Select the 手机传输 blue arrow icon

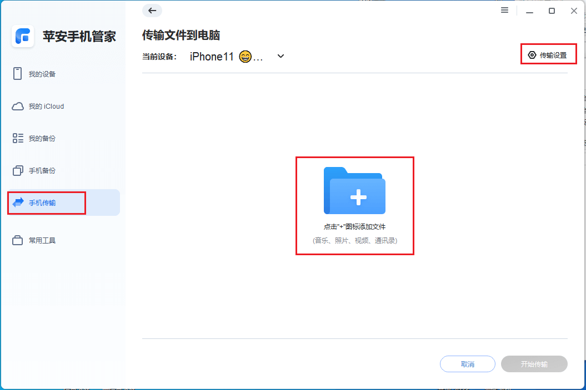click(x=18, y=202)
